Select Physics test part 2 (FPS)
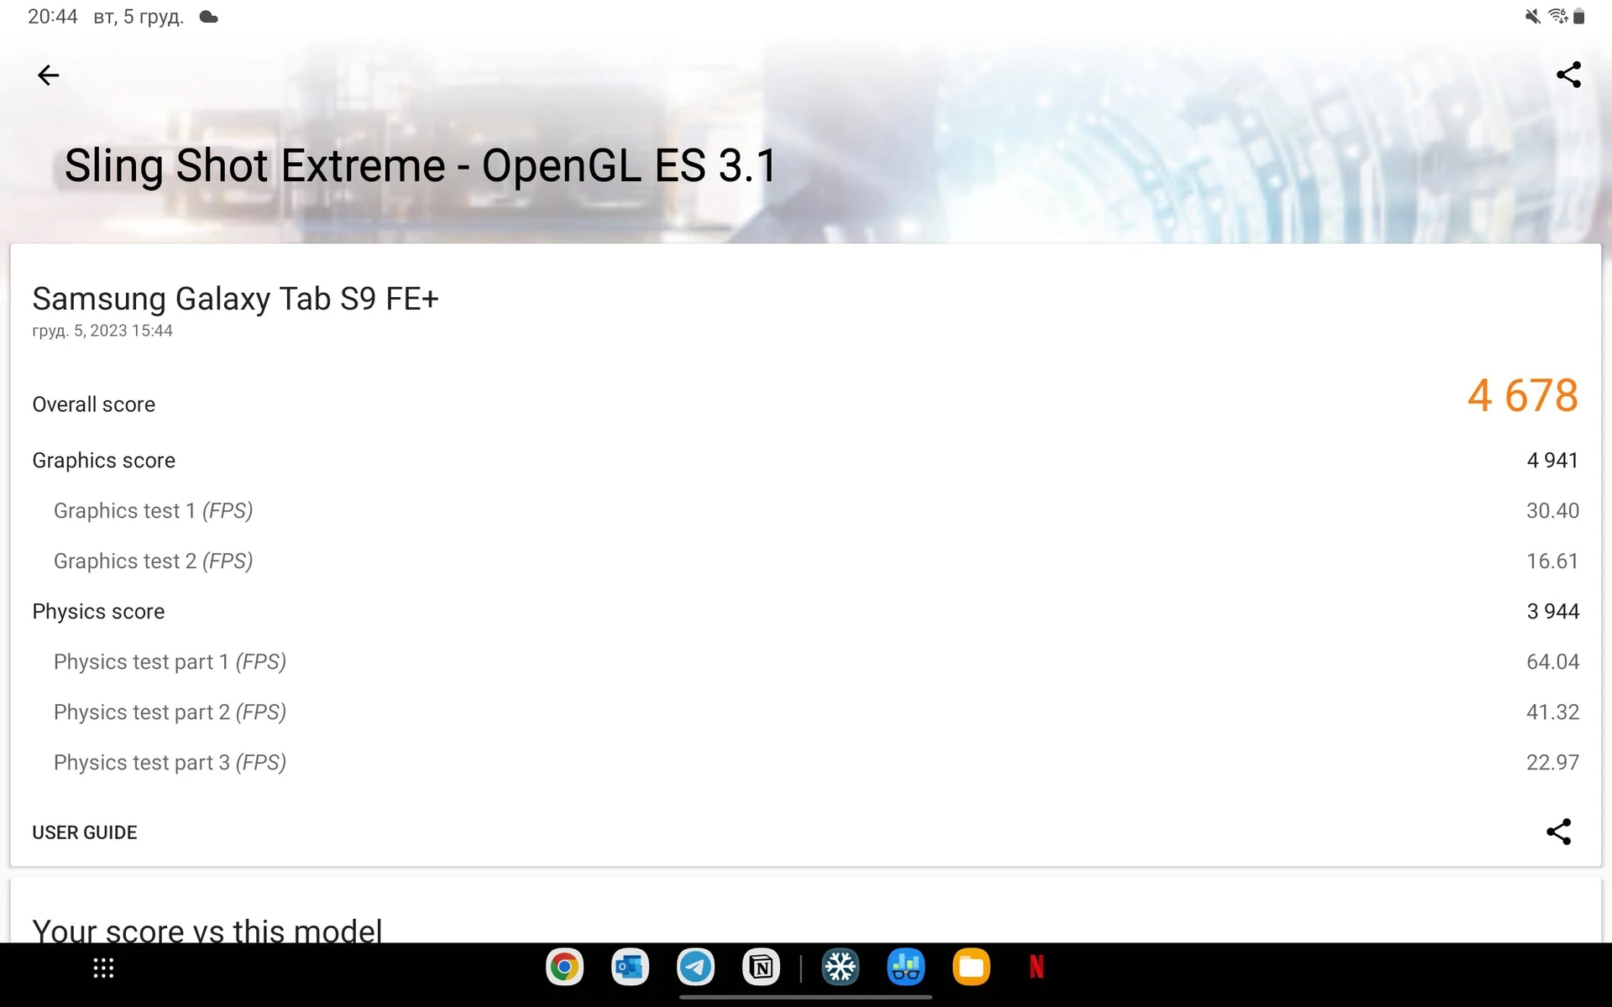 [x=170, y=712]
